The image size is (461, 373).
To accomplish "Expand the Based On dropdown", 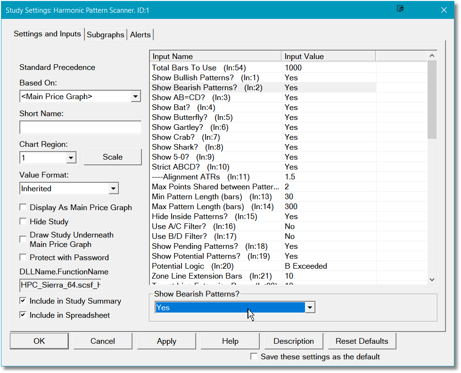I will click(136, 96).
